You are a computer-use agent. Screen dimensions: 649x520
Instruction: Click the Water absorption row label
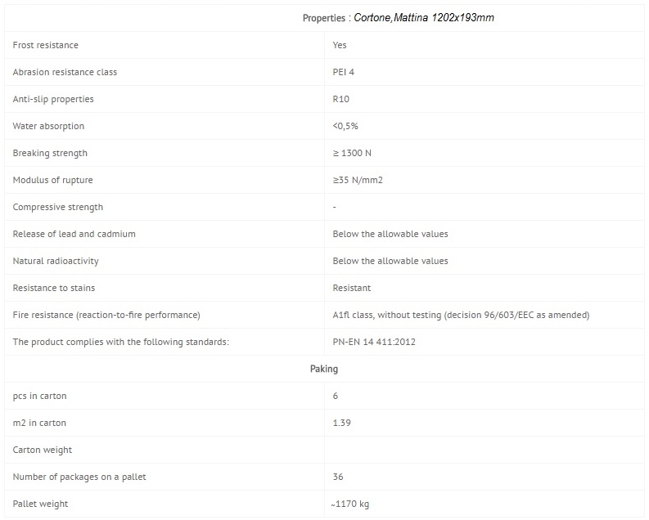(48, 126)
